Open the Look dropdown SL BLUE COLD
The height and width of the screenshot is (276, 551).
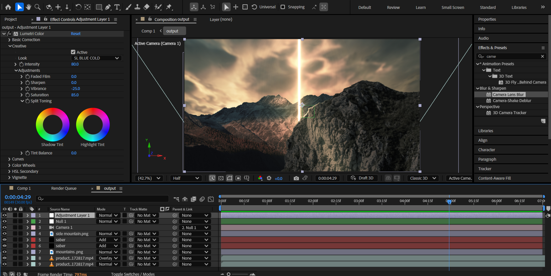[96, 58]
